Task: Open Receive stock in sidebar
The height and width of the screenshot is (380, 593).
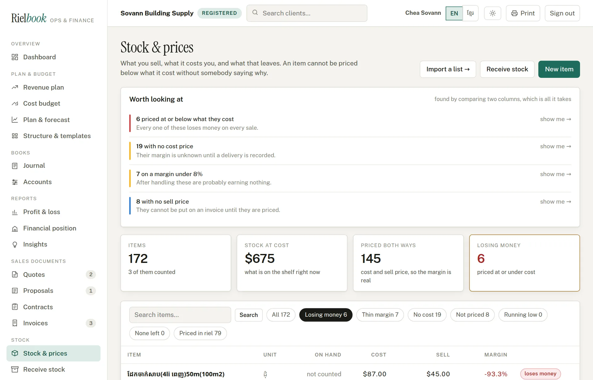Action: pyautogui.click(x=53, y=369)
